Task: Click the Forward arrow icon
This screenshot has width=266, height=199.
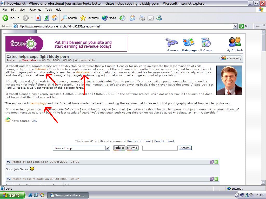Action: click(26, 18)
